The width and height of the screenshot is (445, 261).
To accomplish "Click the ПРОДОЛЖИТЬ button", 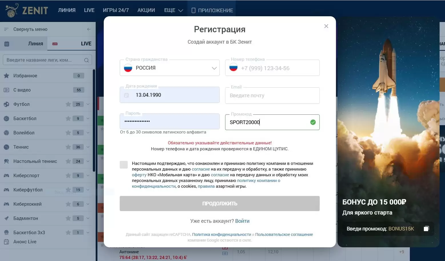I will click(x=219, y=203).
